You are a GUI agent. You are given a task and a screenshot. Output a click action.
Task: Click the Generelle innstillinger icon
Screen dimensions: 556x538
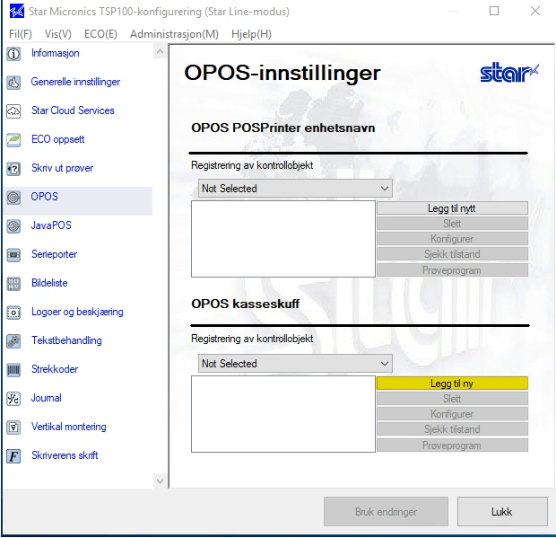coord(13,83)
